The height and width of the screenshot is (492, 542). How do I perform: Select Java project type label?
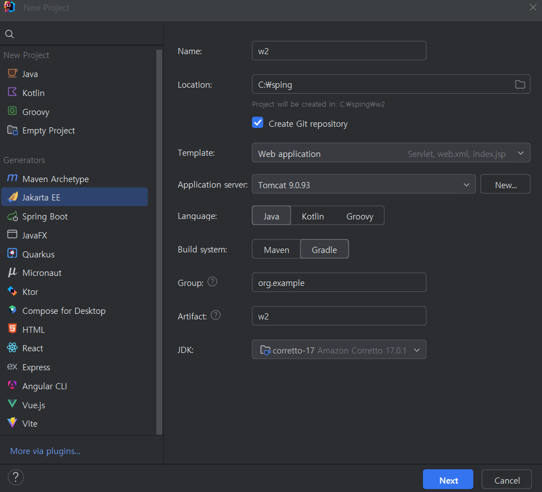(30, 74)
